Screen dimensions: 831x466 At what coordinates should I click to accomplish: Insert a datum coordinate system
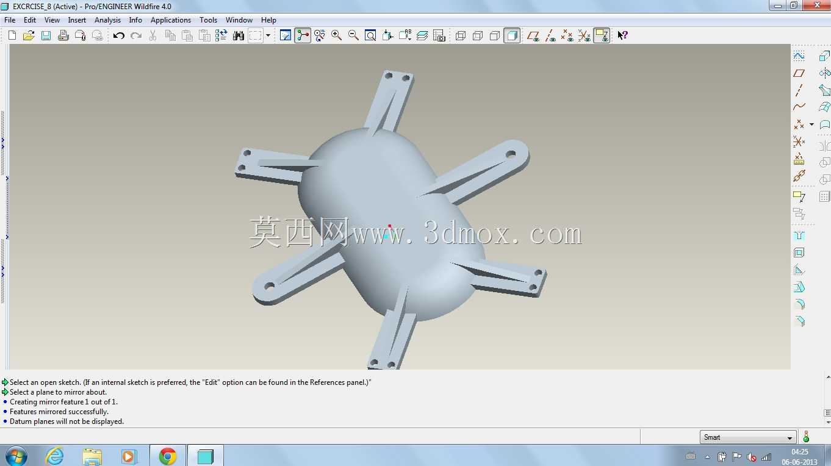click(x=799, y=142)
